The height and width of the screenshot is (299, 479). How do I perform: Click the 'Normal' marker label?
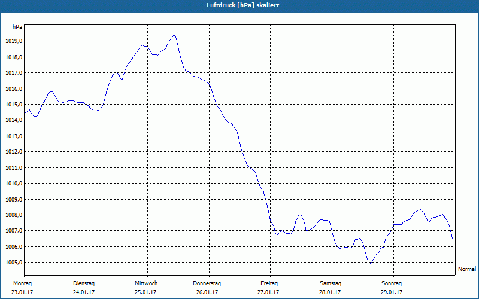point(467,269)
